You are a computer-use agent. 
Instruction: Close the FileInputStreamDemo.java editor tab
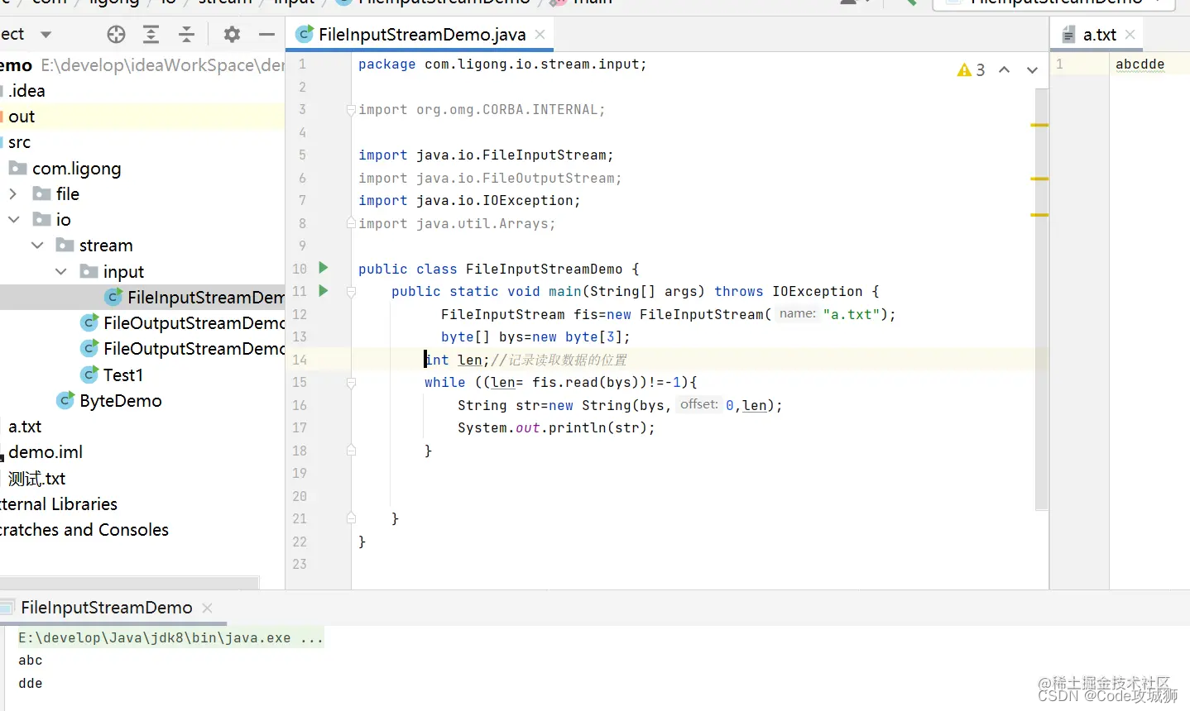540,34
